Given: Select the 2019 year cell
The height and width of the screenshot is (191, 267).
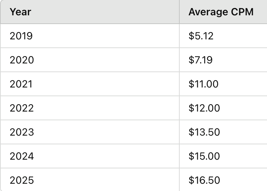Looking at the screenshot, I should tap(21, 36).
